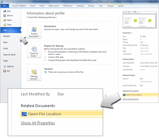Viewport: 159px width, 139px height.
Task: Click the Open folder icon
Action: pos(5,20)
